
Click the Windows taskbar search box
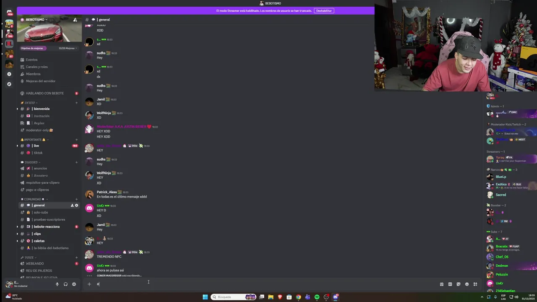(x=233, y=297)
